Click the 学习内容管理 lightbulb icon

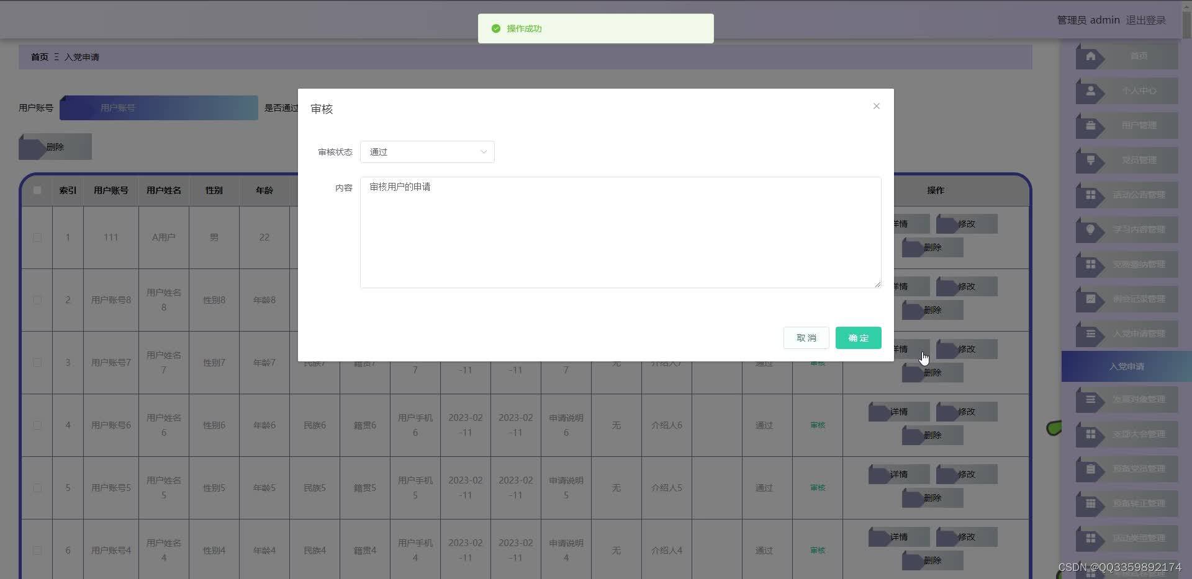(x=1090, y=230)
